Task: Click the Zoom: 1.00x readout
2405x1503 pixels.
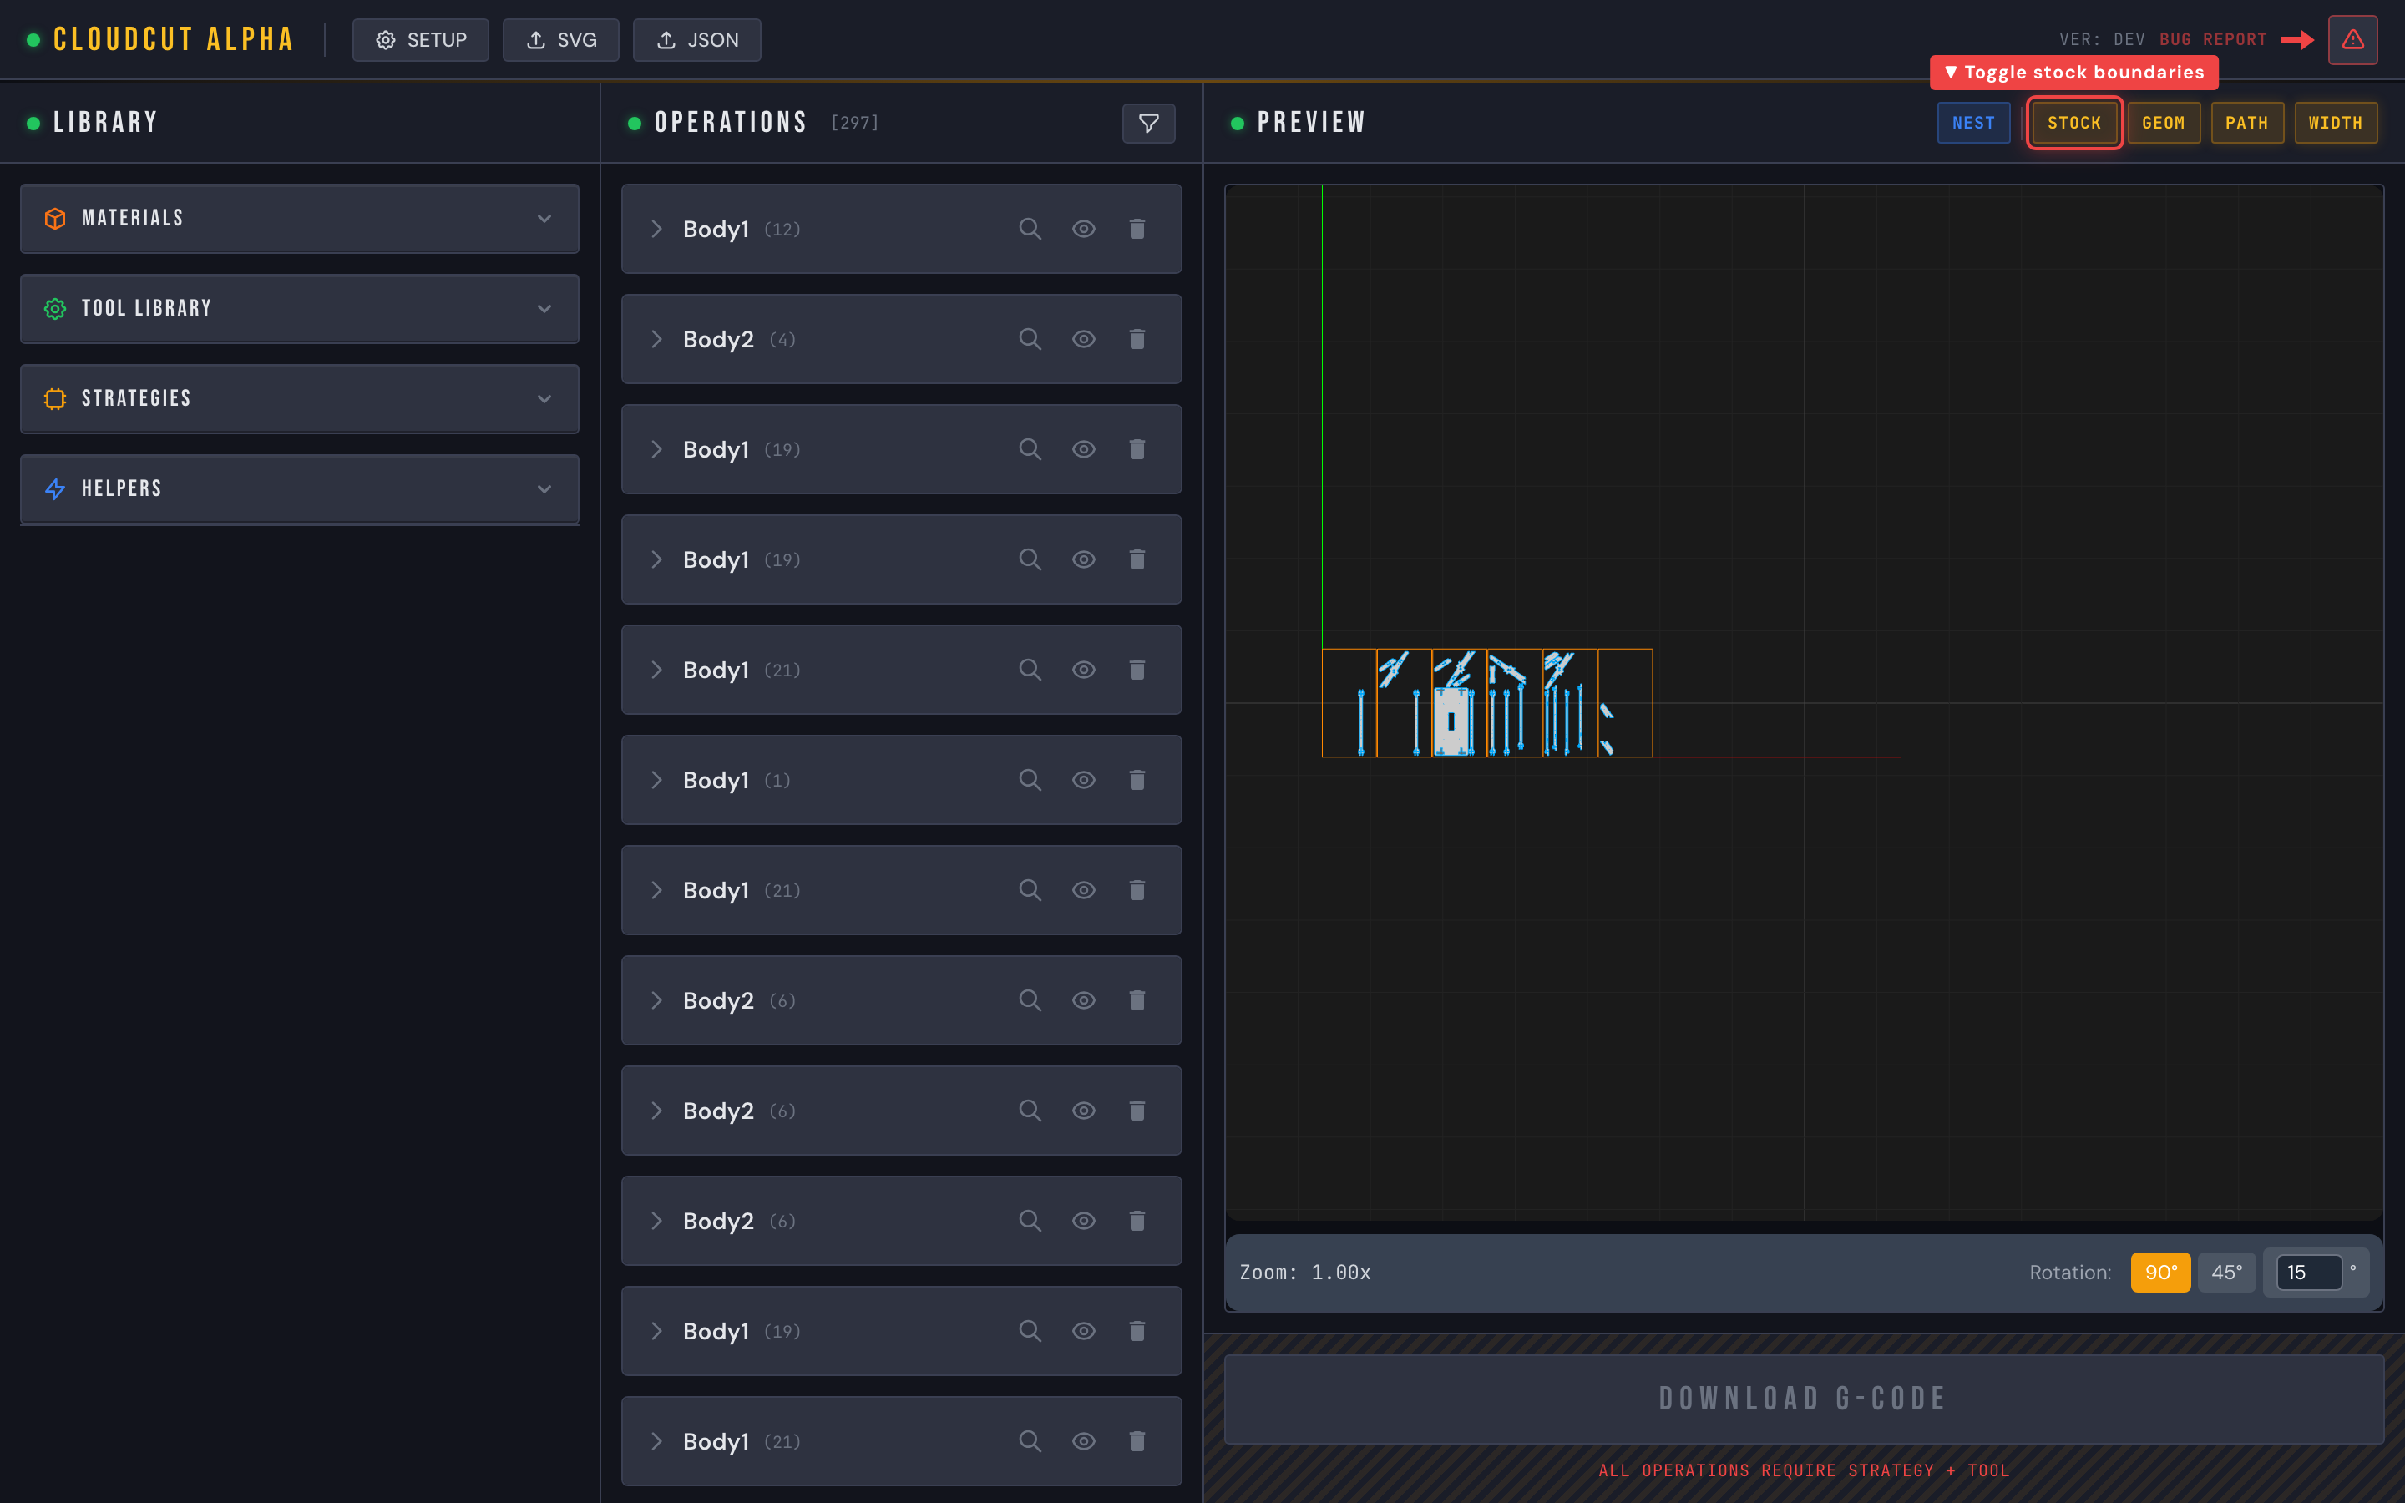Action: coord(1305,1273)
